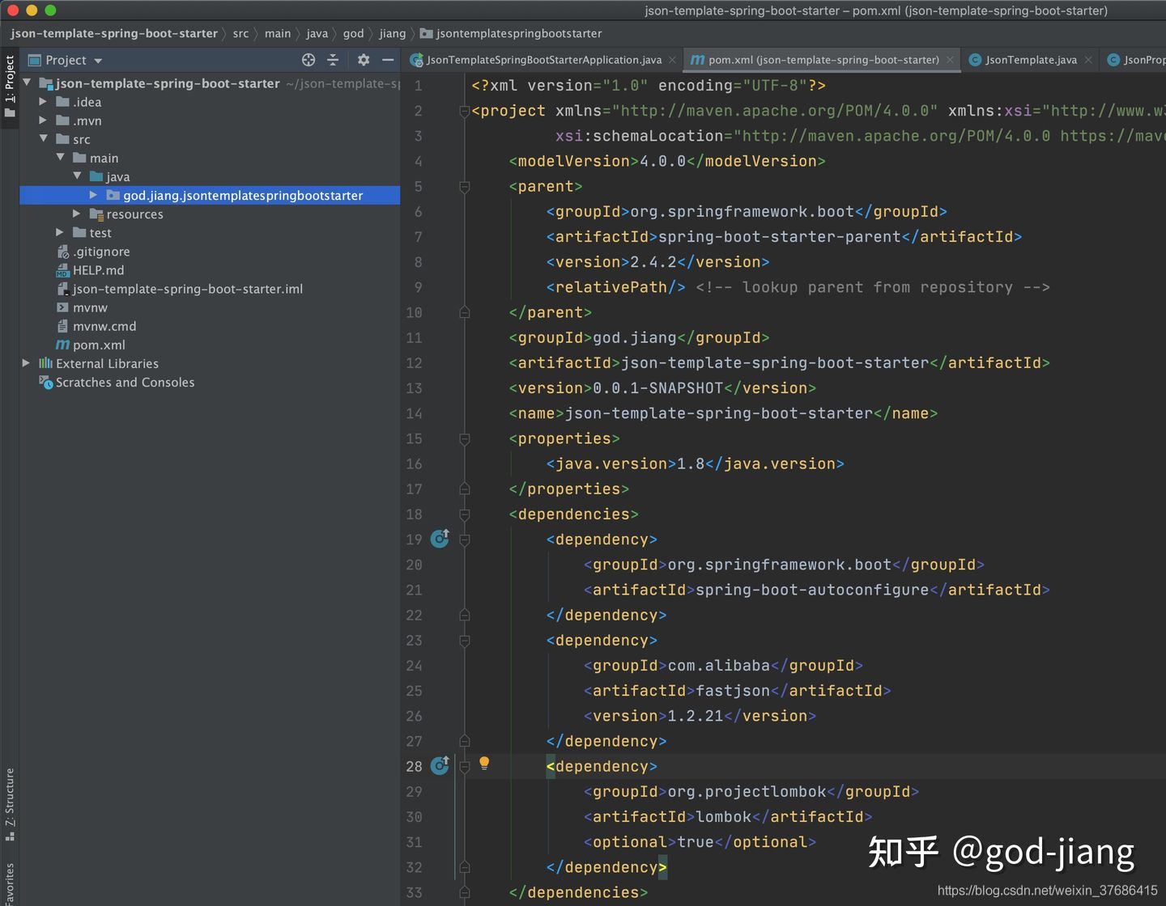Click the java breadcrumb in navigation bar

pos(317,33)
